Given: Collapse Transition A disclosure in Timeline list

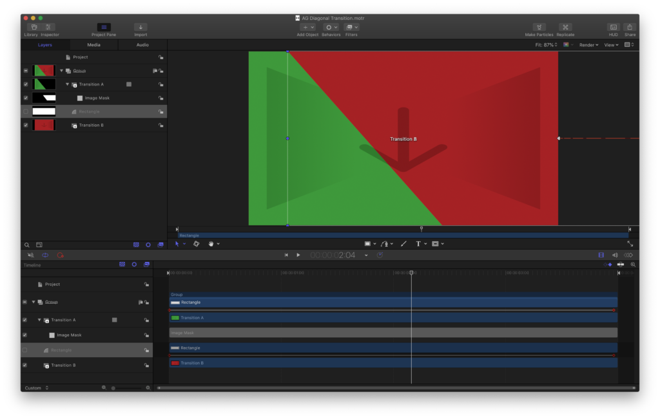Looking at the screenshot, I should pos(39,321).
